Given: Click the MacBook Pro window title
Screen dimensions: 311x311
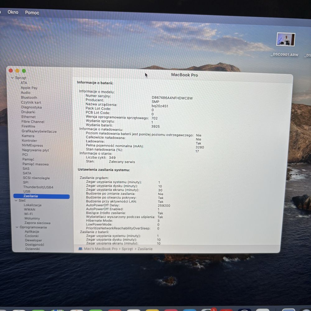Looking at the screenshot, I should click(x=184, y=75).
